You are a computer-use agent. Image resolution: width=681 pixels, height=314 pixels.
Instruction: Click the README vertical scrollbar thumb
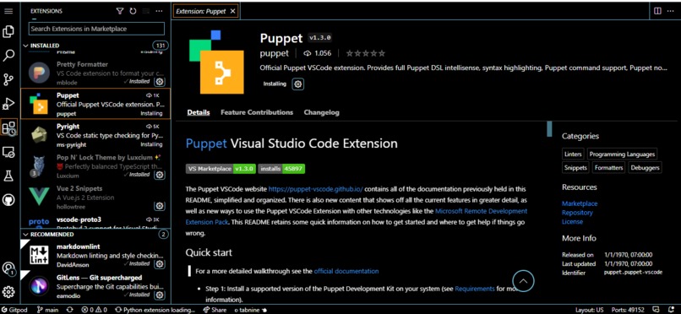[549, 129]
